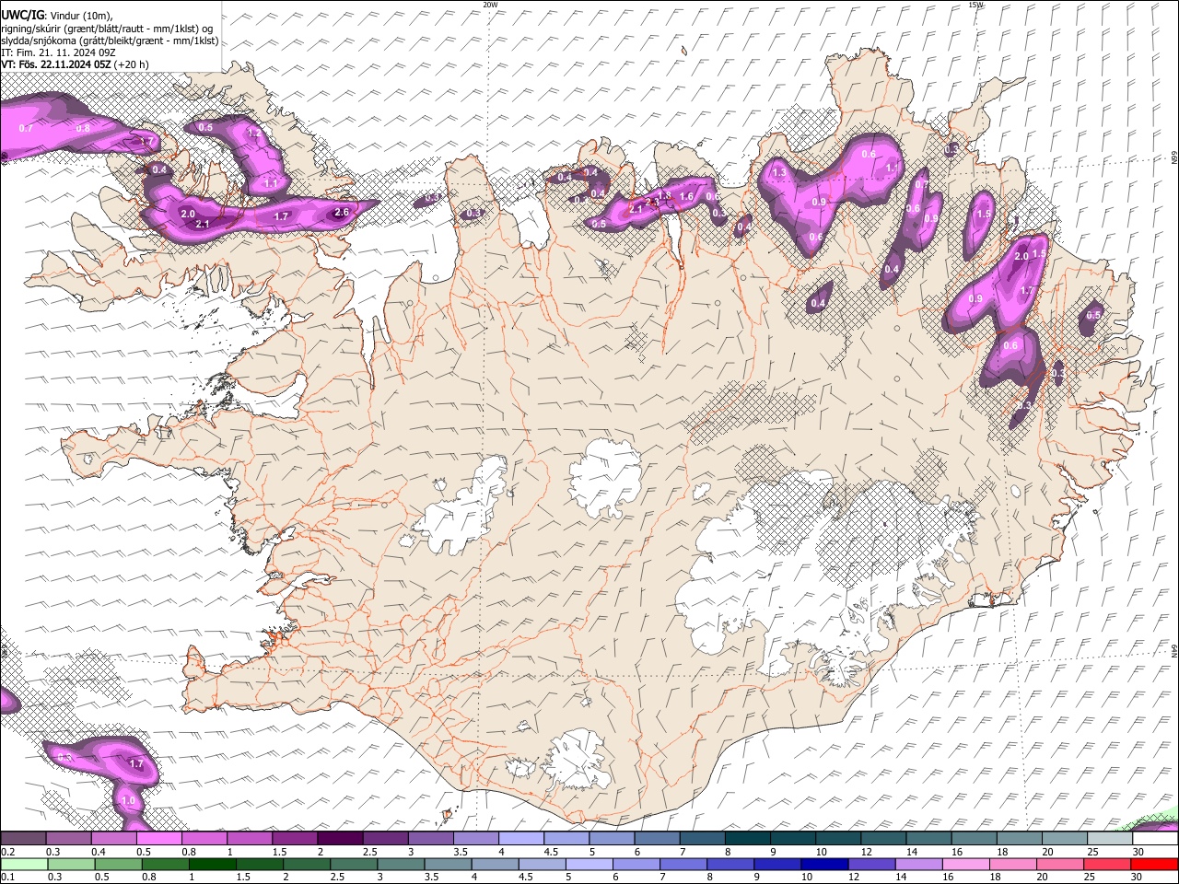The height and width of the screenshot is (884, 1179).
Task: Click the 'IT: Fim. 21. 11. 2024 09Z' line
Action: tap(58, 52)
